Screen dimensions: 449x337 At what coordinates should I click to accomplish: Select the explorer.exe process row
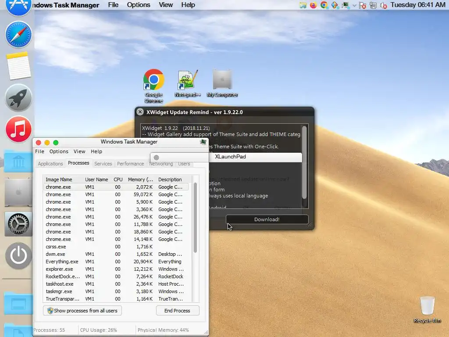pos(116,269)
